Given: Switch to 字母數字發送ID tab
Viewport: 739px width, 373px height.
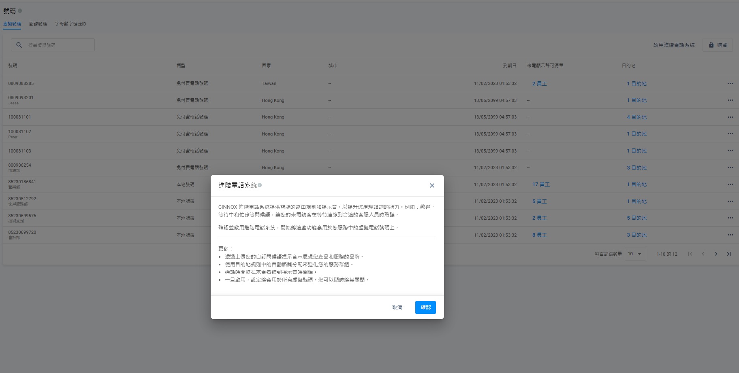Looking at the screenshot, I should (70, 24).
